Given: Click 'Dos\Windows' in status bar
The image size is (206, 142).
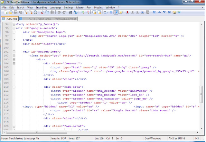Looking at the screenshot, I should tap(153, 138).
